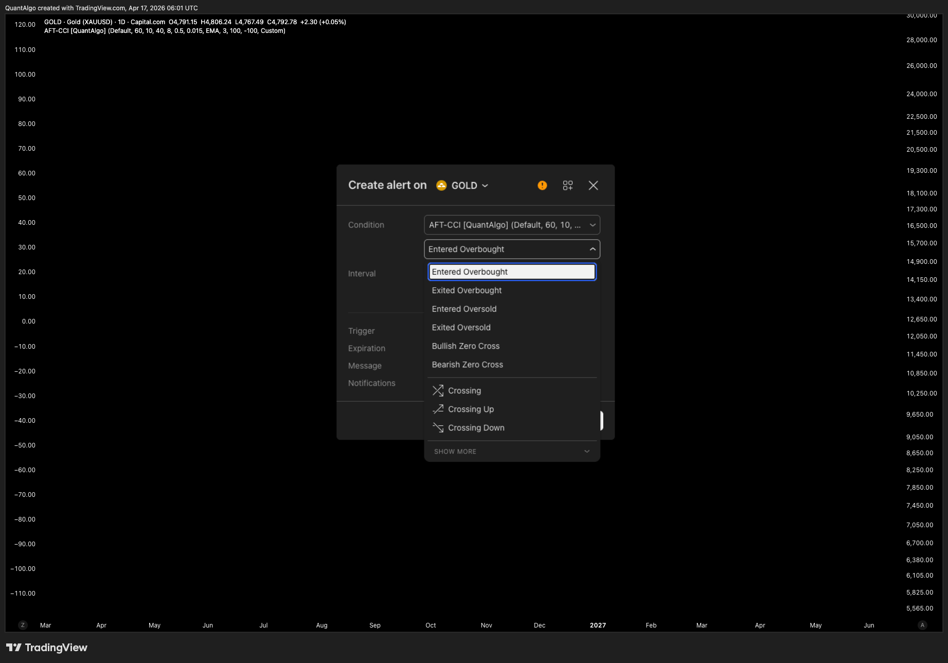Click the Trigger label

click(362, 331)
